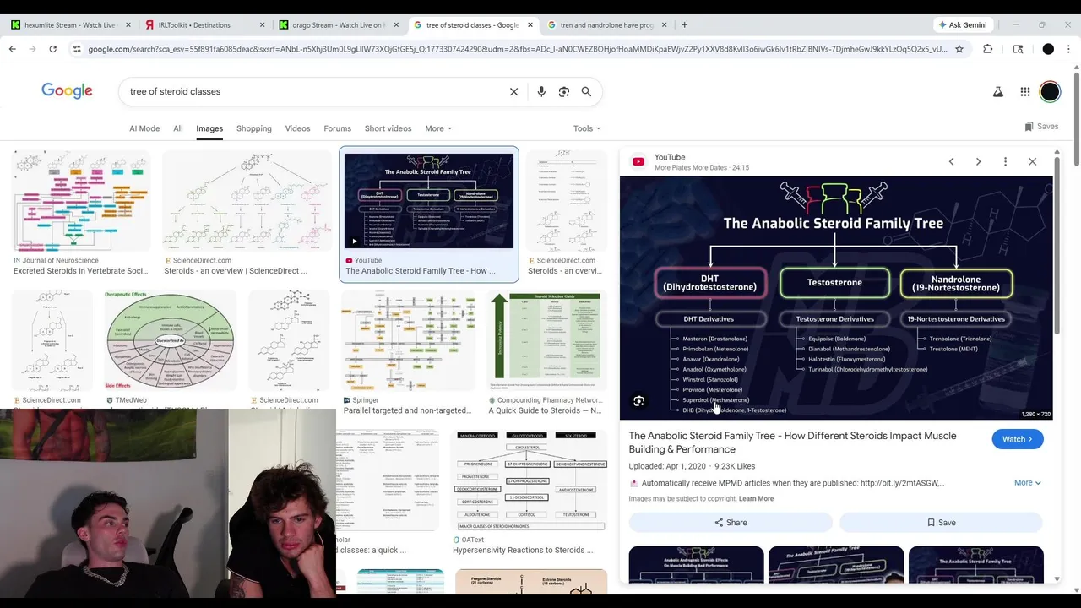View site information icon in address bar

coord(77,49)
